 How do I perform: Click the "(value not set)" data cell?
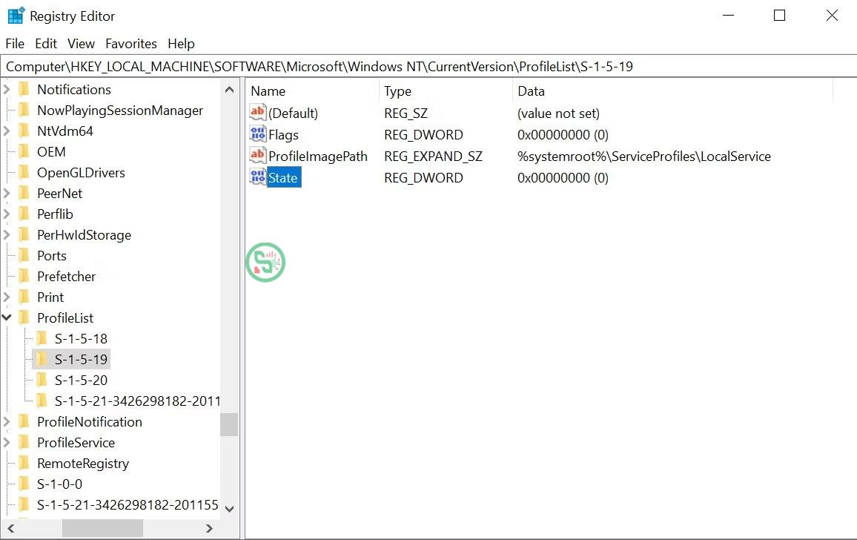click(558, 113)
